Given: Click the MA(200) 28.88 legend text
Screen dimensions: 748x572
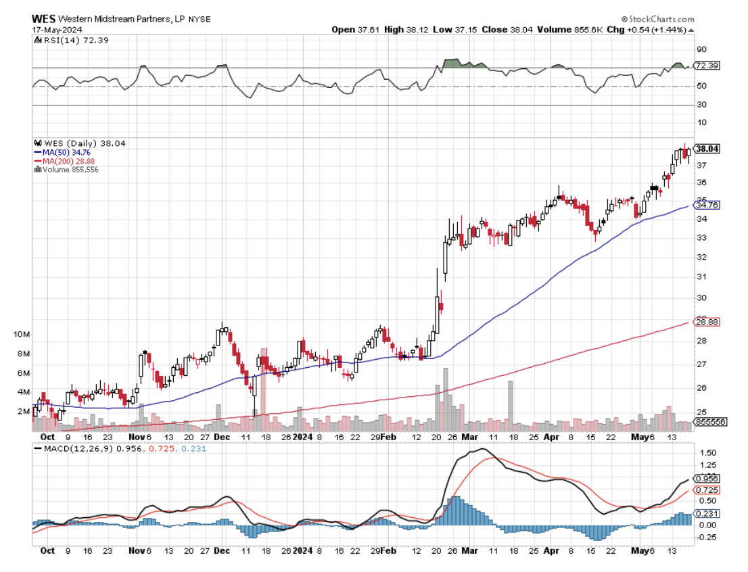Looking at the screenshot, I should (x=69, y=161).
